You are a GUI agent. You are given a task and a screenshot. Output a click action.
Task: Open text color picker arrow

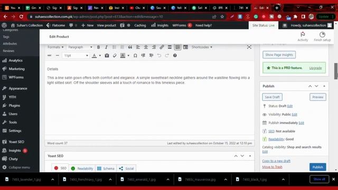pyautogui.click(x=100, y=55)
